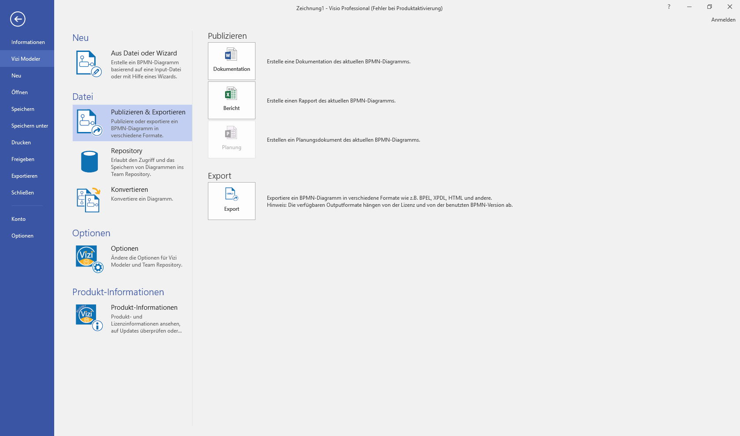Click the Export button label
The height and width of the screenshot is (436, 740).
coord(232,209)
